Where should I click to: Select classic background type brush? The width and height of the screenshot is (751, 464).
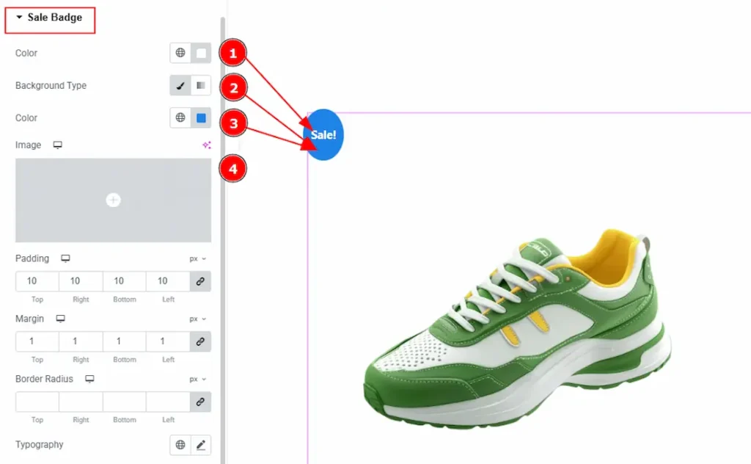(180, 86)
